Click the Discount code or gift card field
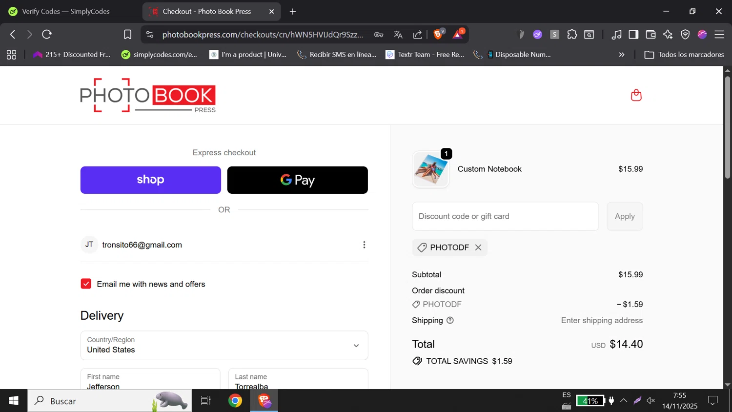Screen dimensions: 732x412 (505, 216)
